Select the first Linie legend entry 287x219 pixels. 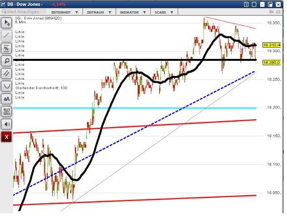(20, 32)
